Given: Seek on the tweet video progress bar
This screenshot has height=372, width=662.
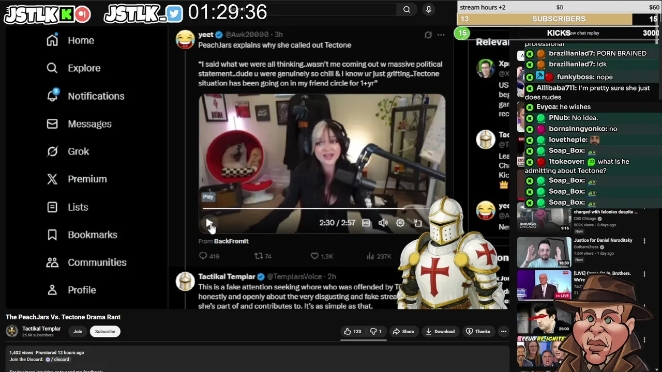Looking at the screenshot, I should (321, 209).
